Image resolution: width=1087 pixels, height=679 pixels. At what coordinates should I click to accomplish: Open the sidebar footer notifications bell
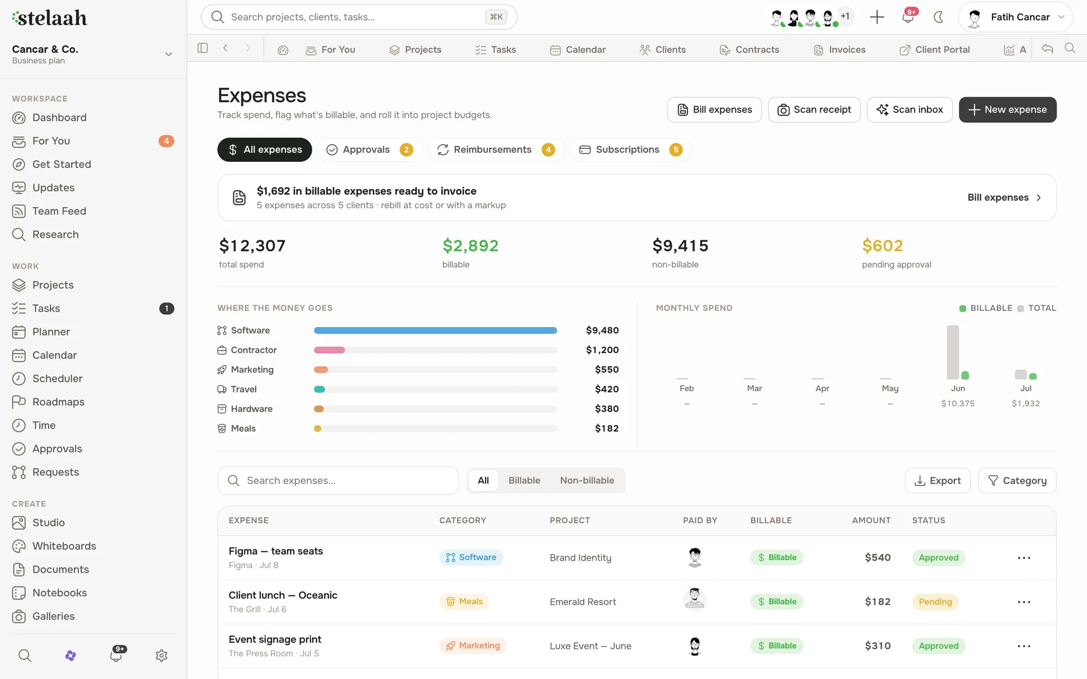pos(116,656)
